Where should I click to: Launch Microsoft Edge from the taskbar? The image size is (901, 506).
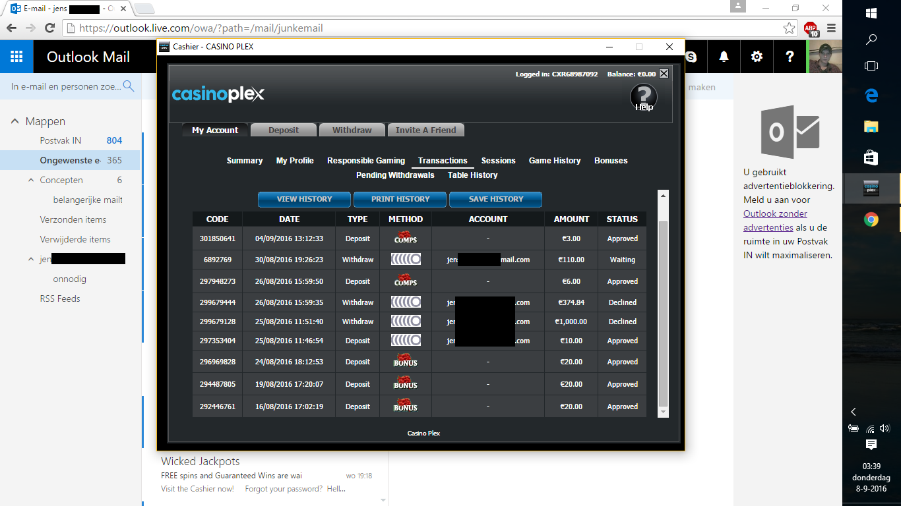(871, 96)
